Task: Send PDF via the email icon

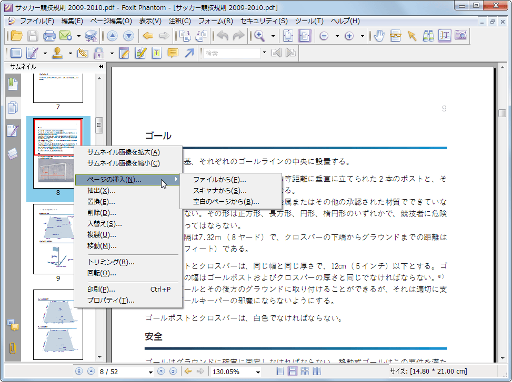Action: 66,36
